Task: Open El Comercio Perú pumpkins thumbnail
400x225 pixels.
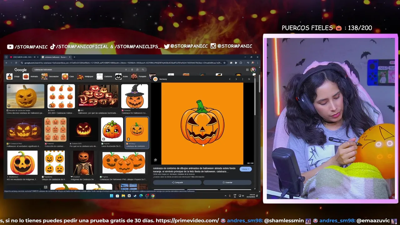Action: (24, 129)
